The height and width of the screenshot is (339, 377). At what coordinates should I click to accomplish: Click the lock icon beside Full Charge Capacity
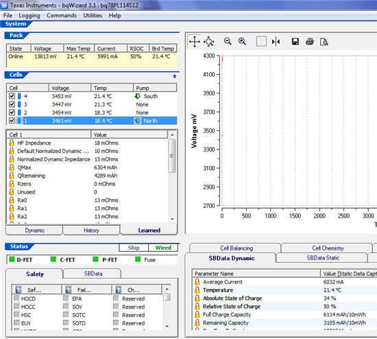coord(197,315)
